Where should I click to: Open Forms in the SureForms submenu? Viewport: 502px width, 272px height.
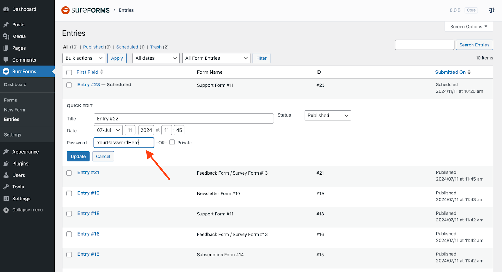(11, 100)
